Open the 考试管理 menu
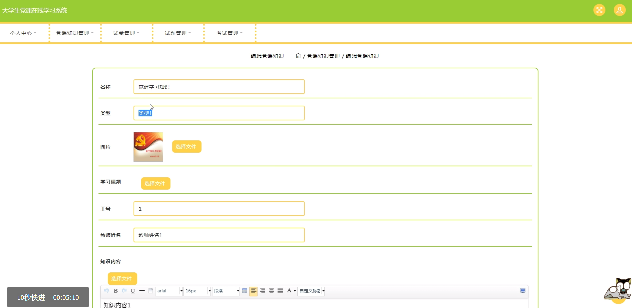 point(229,33)
